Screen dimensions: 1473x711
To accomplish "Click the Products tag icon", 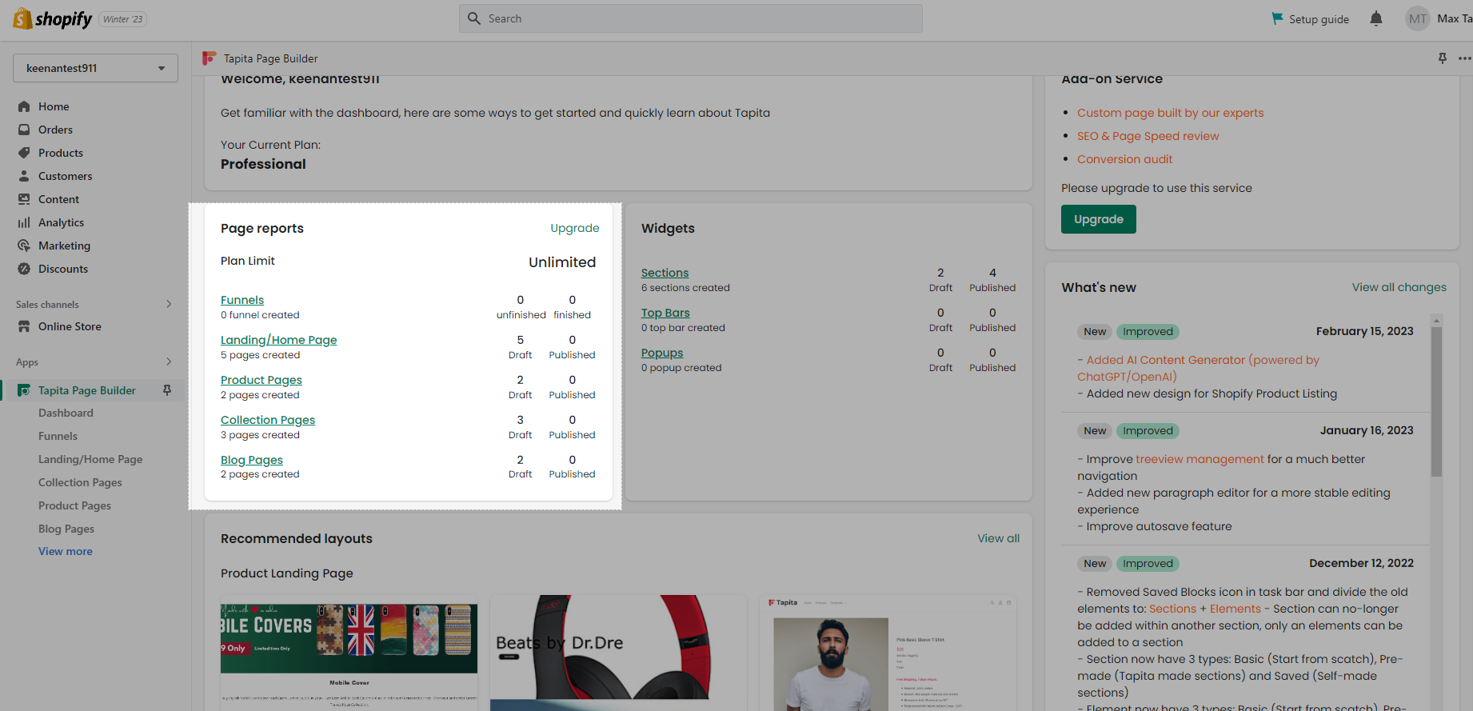I will pos(24,153).
